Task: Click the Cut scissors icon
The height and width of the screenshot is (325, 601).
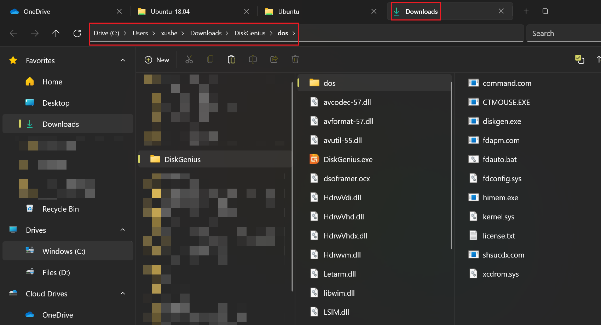Action: (189, 60)
